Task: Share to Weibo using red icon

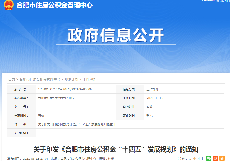Action: click(x=215, y=158)
